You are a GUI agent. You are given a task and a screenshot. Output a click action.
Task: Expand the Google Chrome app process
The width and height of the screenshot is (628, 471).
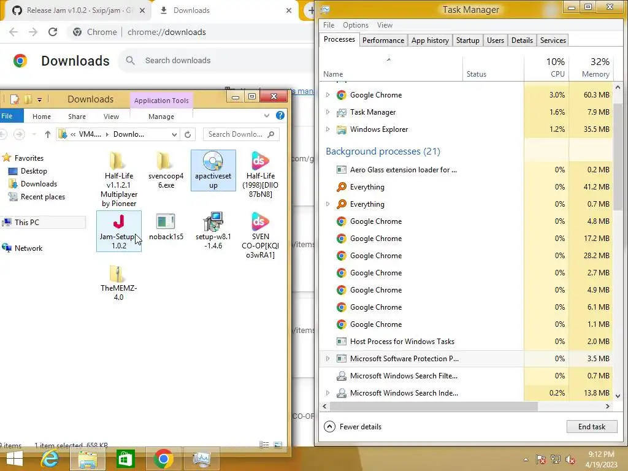click(327, 95)
